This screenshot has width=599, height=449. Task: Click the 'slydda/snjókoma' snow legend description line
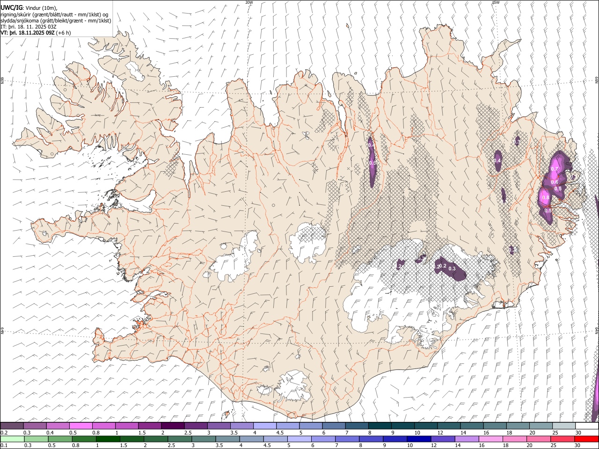(56, 21)
